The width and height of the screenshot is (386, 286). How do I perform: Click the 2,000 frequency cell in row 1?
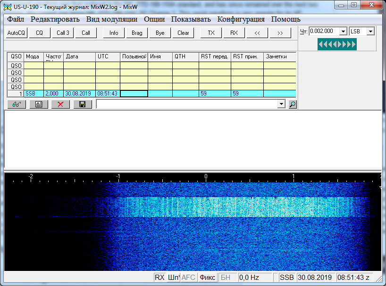point(54,94)
